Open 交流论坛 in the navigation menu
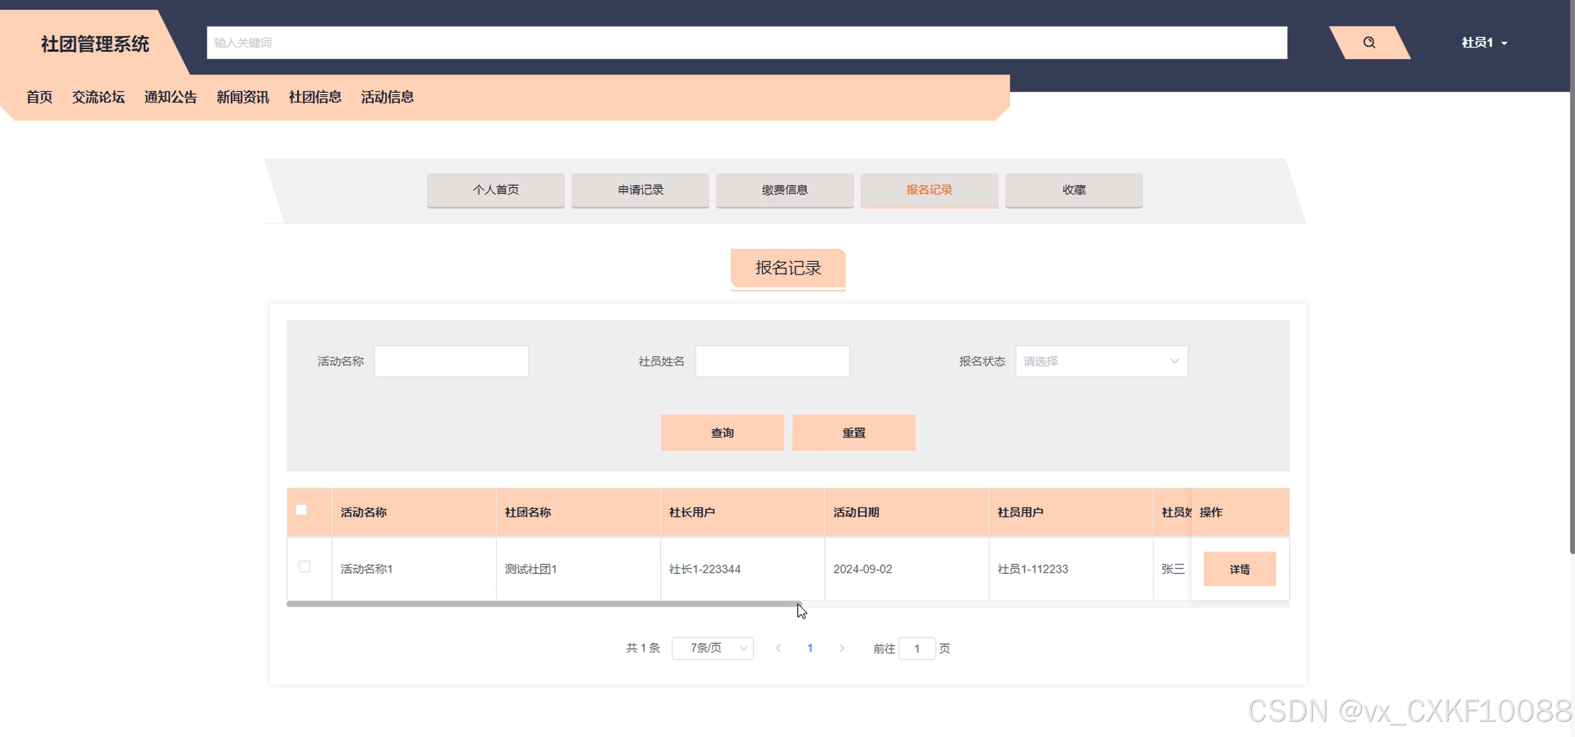The image size is (1575, 737). click(98, 97)
